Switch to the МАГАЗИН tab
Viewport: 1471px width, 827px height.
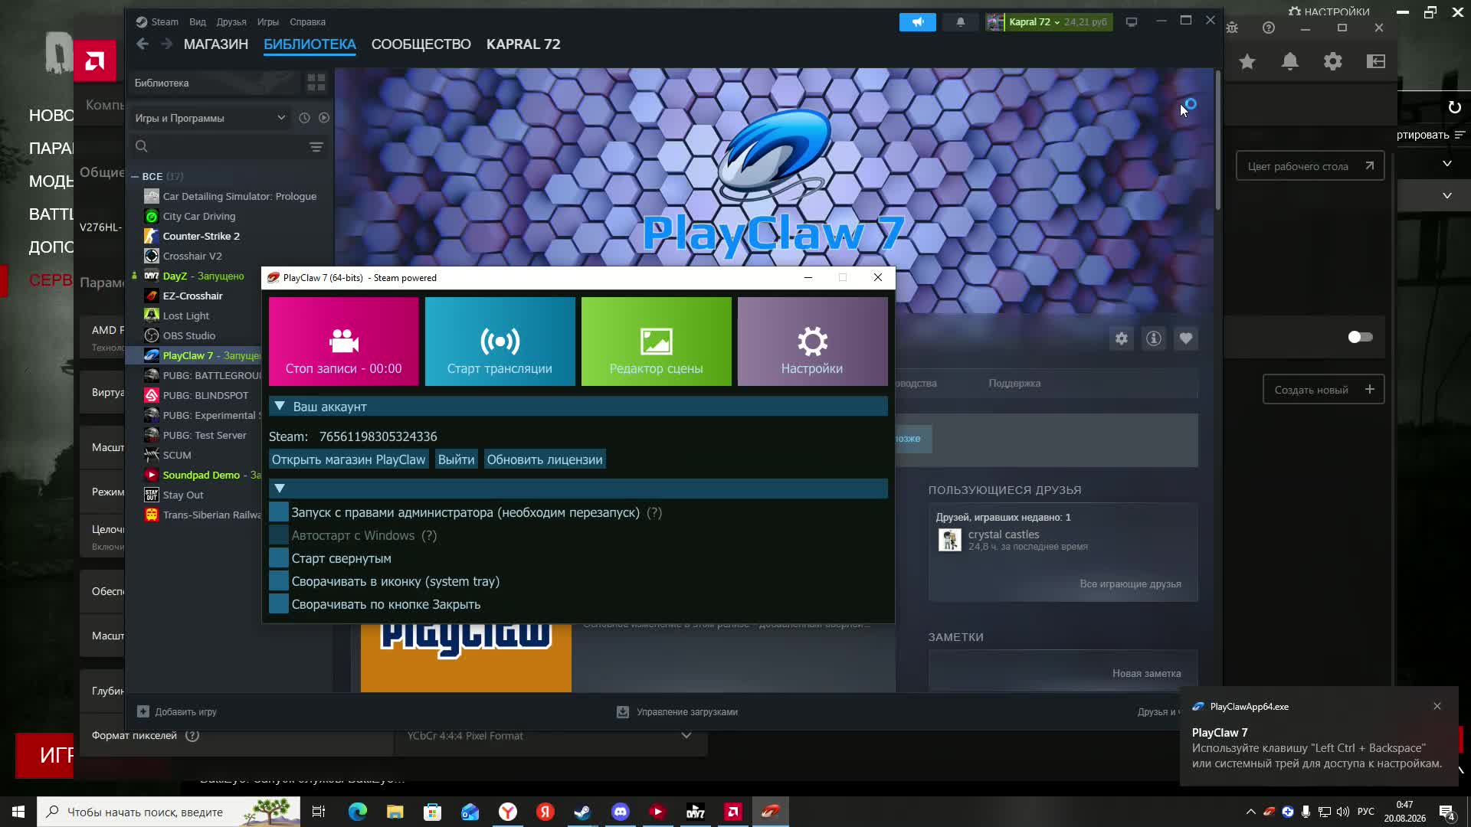216,44
